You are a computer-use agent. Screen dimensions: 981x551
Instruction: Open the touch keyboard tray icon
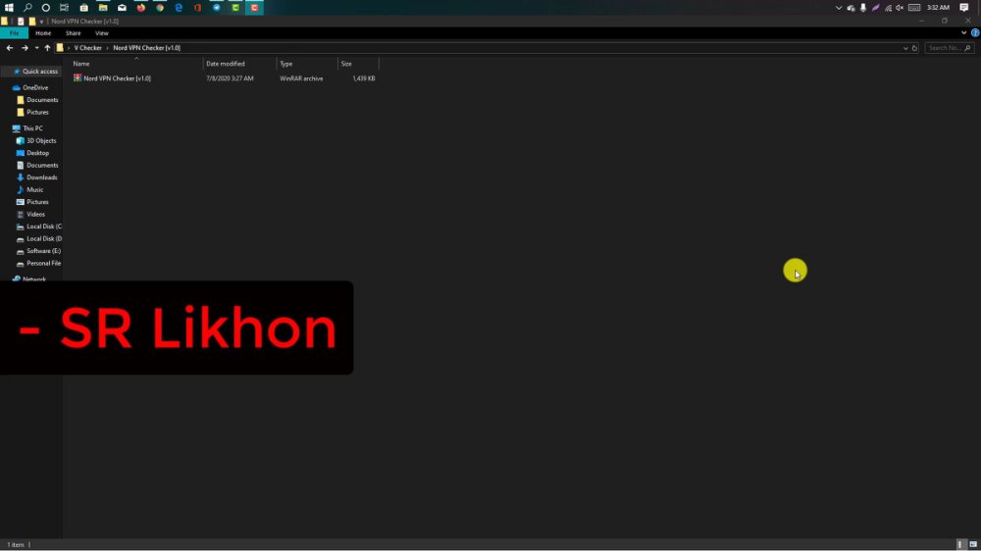pos(914,8)
